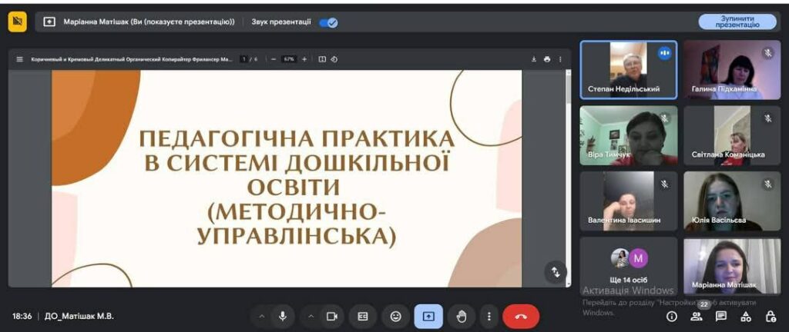
Task: Open the PDF viewer three-dot menu
Action: coord(560,59)
